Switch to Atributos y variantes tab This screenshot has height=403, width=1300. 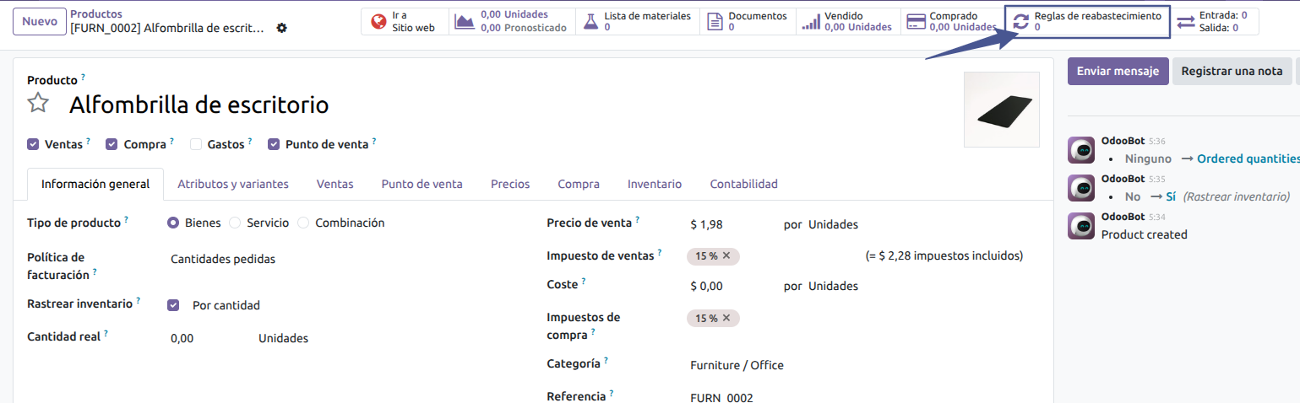coord(233,184)
